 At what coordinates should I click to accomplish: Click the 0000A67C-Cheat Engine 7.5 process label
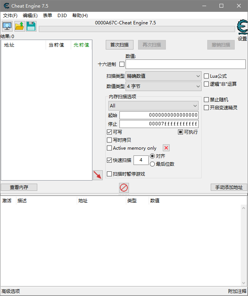coord(125,23)
